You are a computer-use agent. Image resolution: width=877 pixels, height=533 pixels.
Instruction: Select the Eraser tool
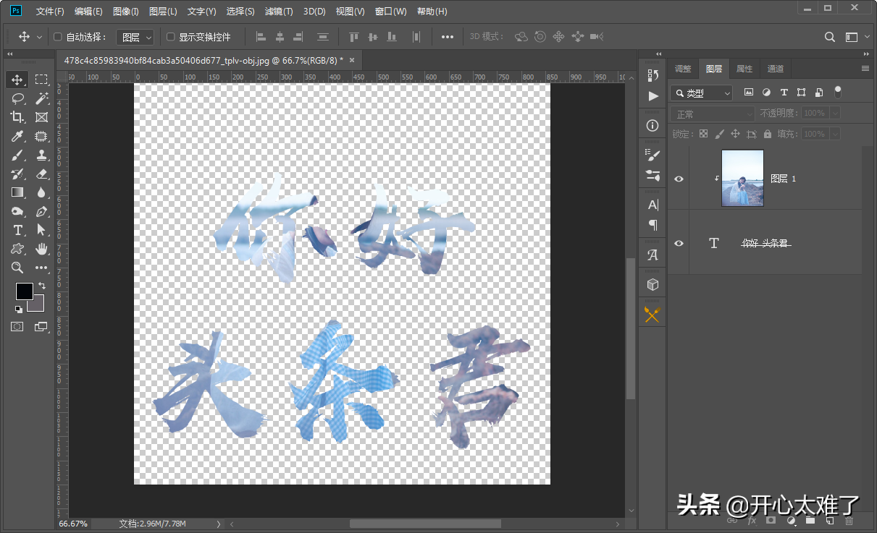pos(41,174)
